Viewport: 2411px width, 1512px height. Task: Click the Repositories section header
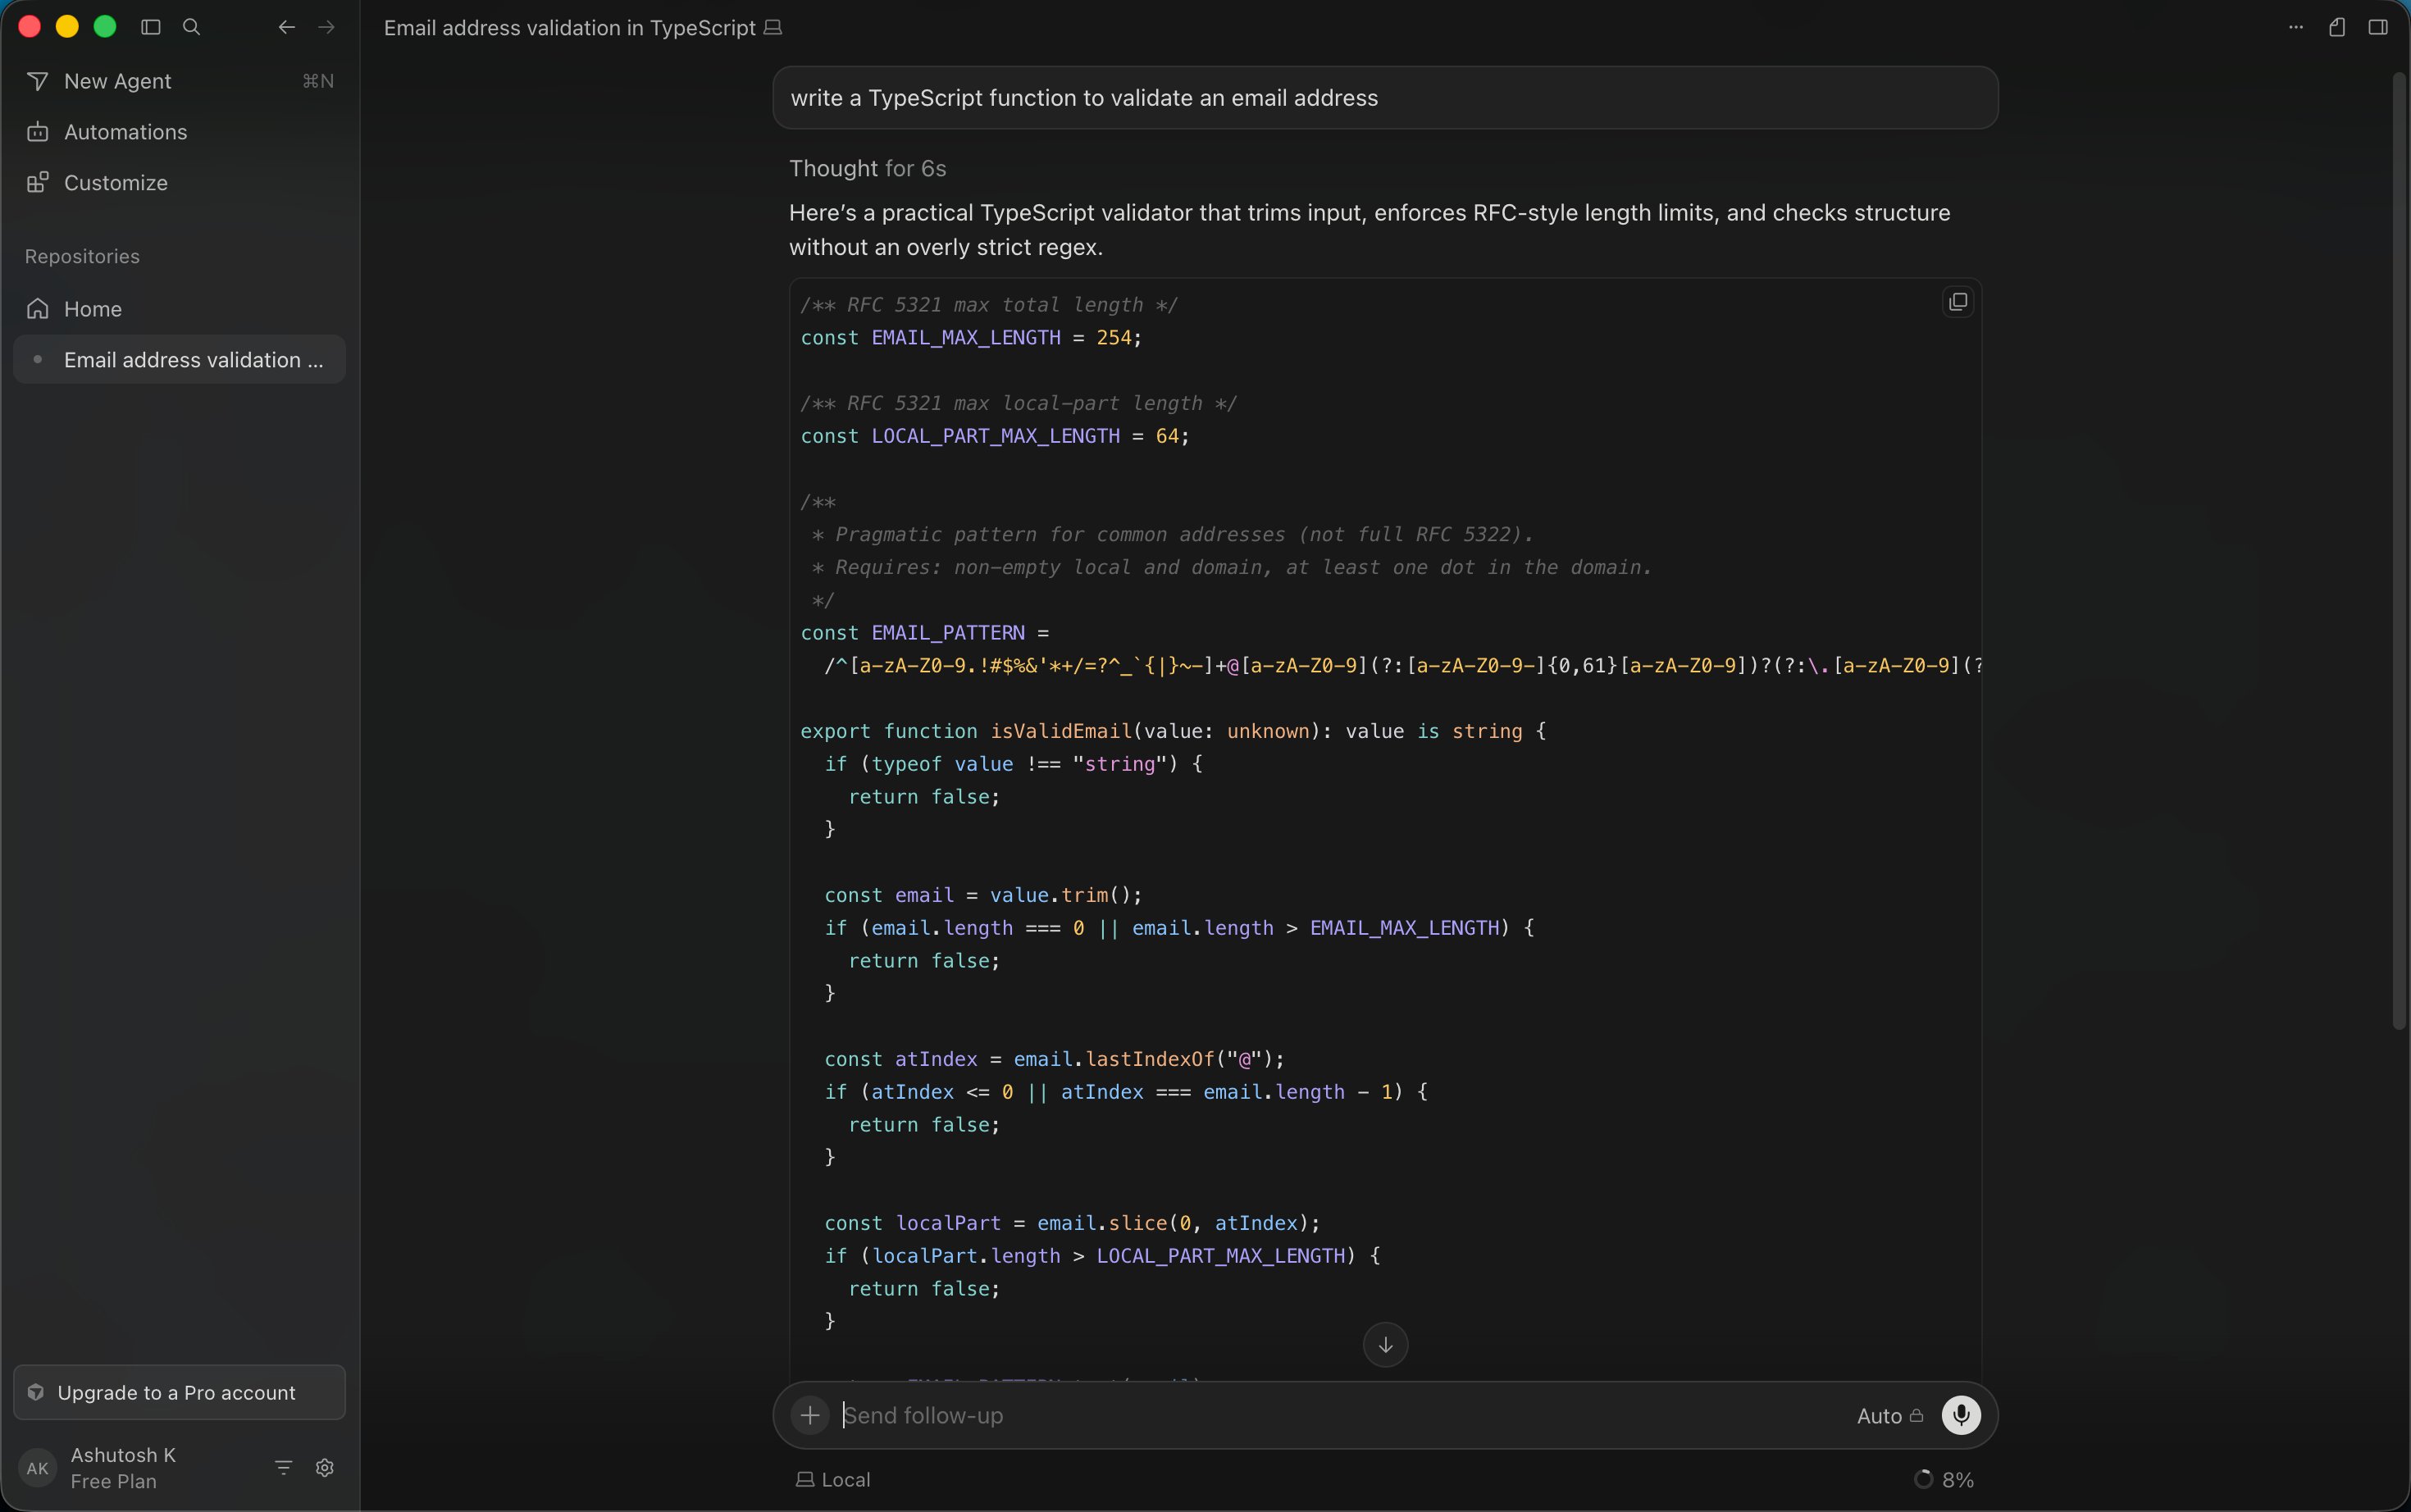82,257
